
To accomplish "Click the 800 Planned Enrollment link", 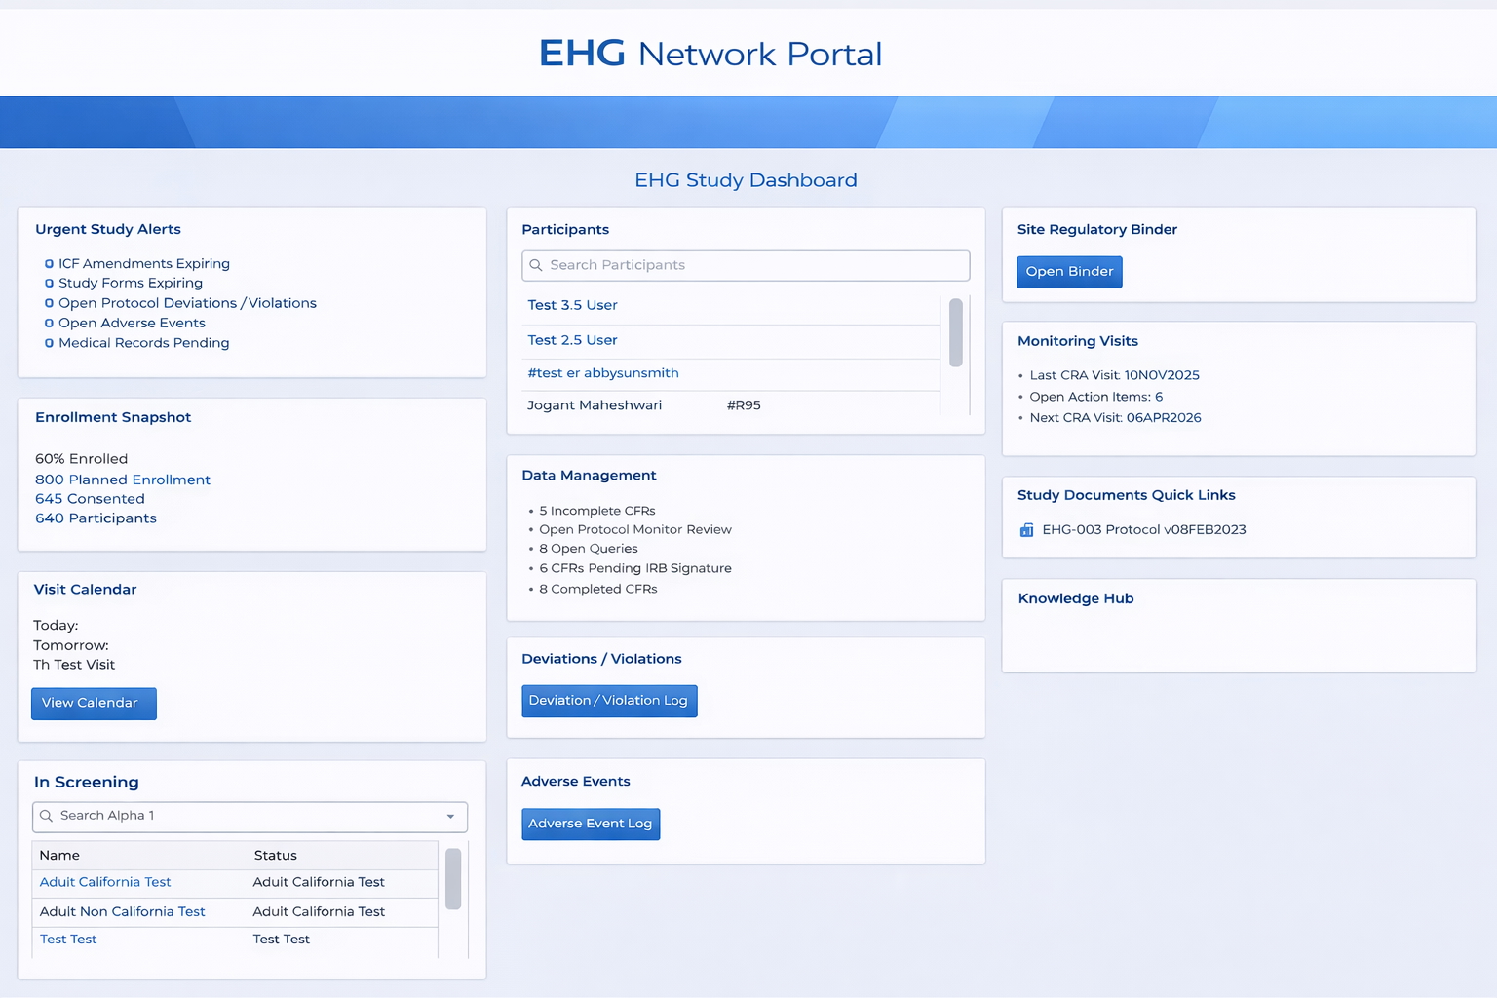I will 123,480.
